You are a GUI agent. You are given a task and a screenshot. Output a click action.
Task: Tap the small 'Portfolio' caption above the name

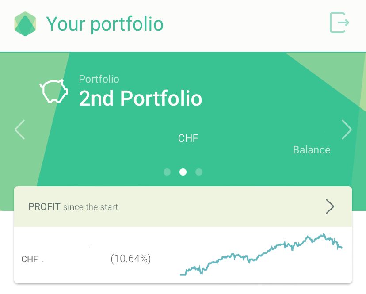coord(99,79)
